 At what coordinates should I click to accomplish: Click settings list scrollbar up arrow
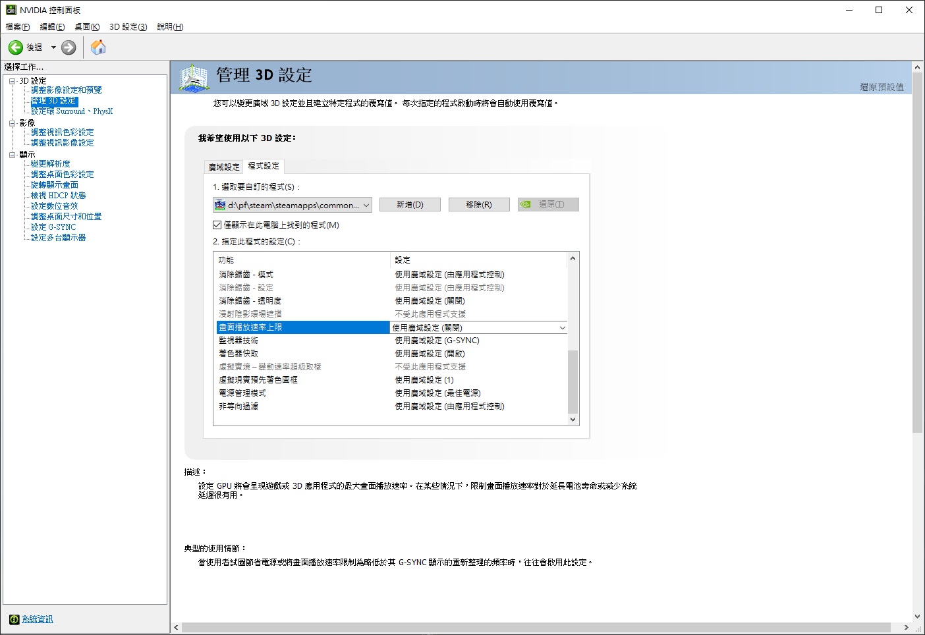[573, 258]
